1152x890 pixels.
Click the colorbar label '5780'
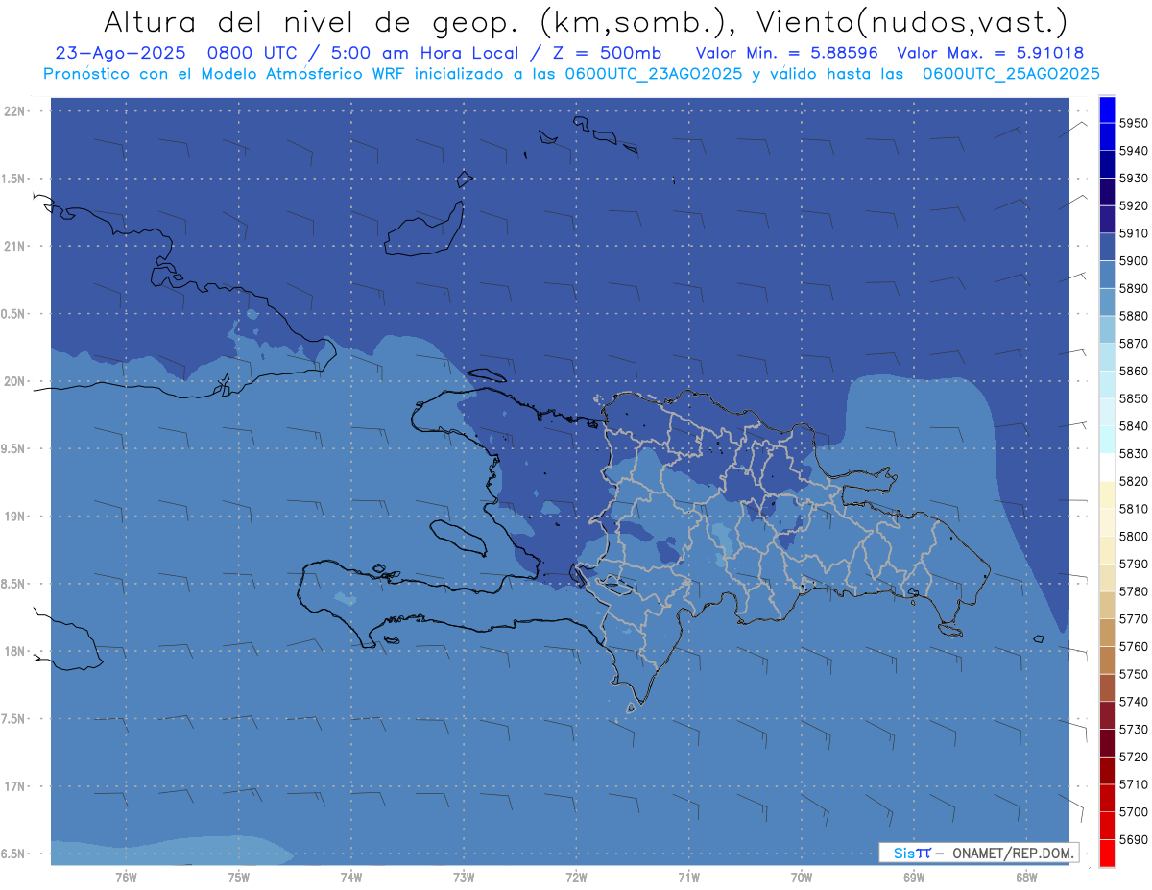coord(1133,591)
